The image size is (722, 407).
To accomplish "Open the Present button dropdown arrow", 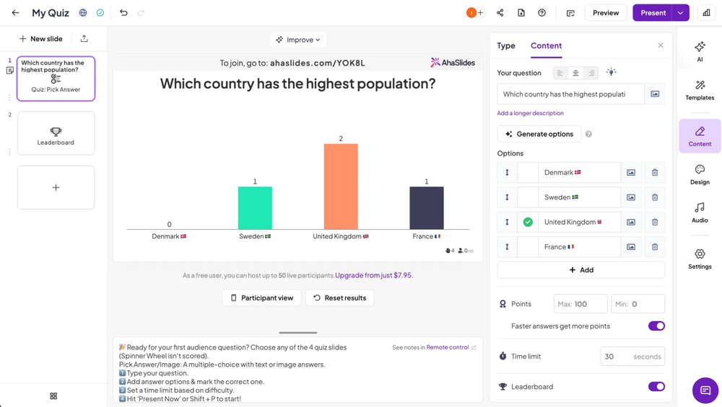I will (x=680, y=13).
